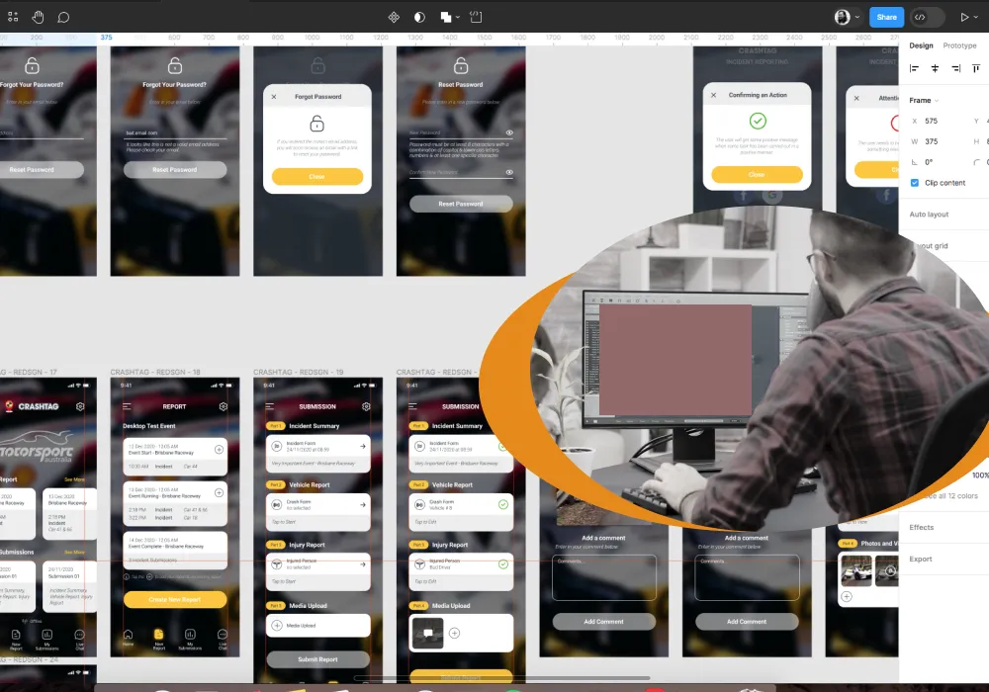Click the plus icon beside the media thumbnail
Viewport: 989px width, 692px height.
tap(454, 633)
